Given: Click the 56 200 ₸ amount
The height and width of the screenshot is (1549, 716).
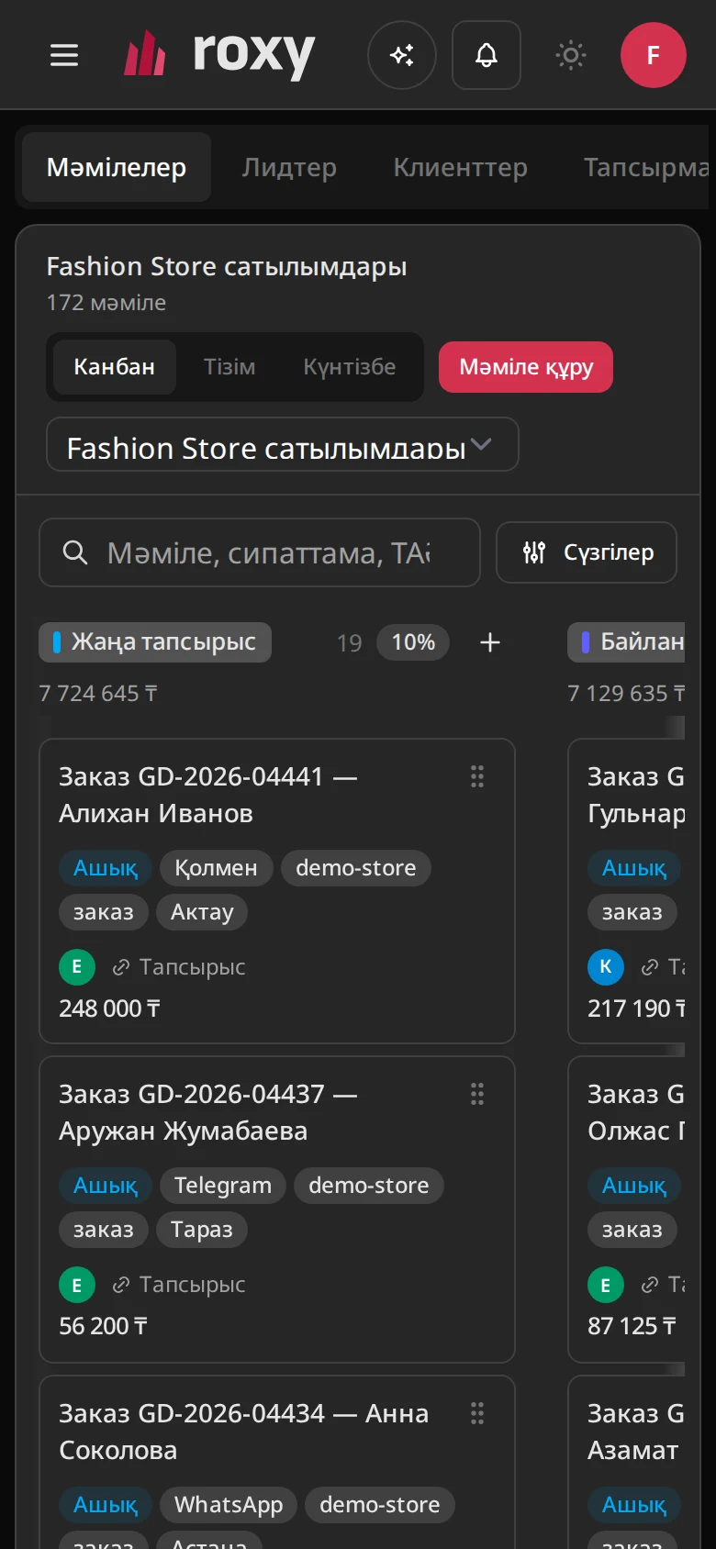Looking at the screenshot, I should tap(103, 1326).
